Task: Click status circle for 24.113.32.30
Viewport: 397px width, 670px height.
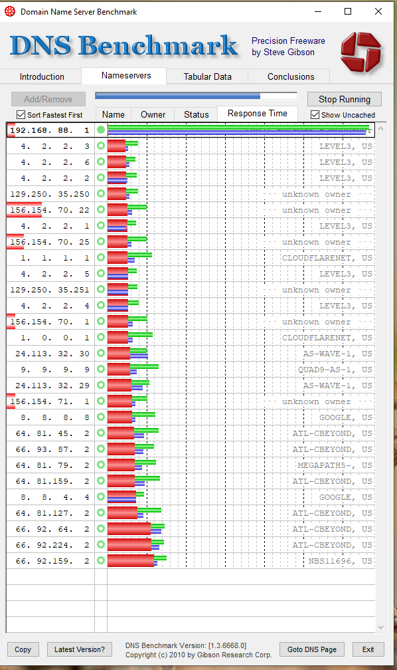Action: (x=101, y=354)
